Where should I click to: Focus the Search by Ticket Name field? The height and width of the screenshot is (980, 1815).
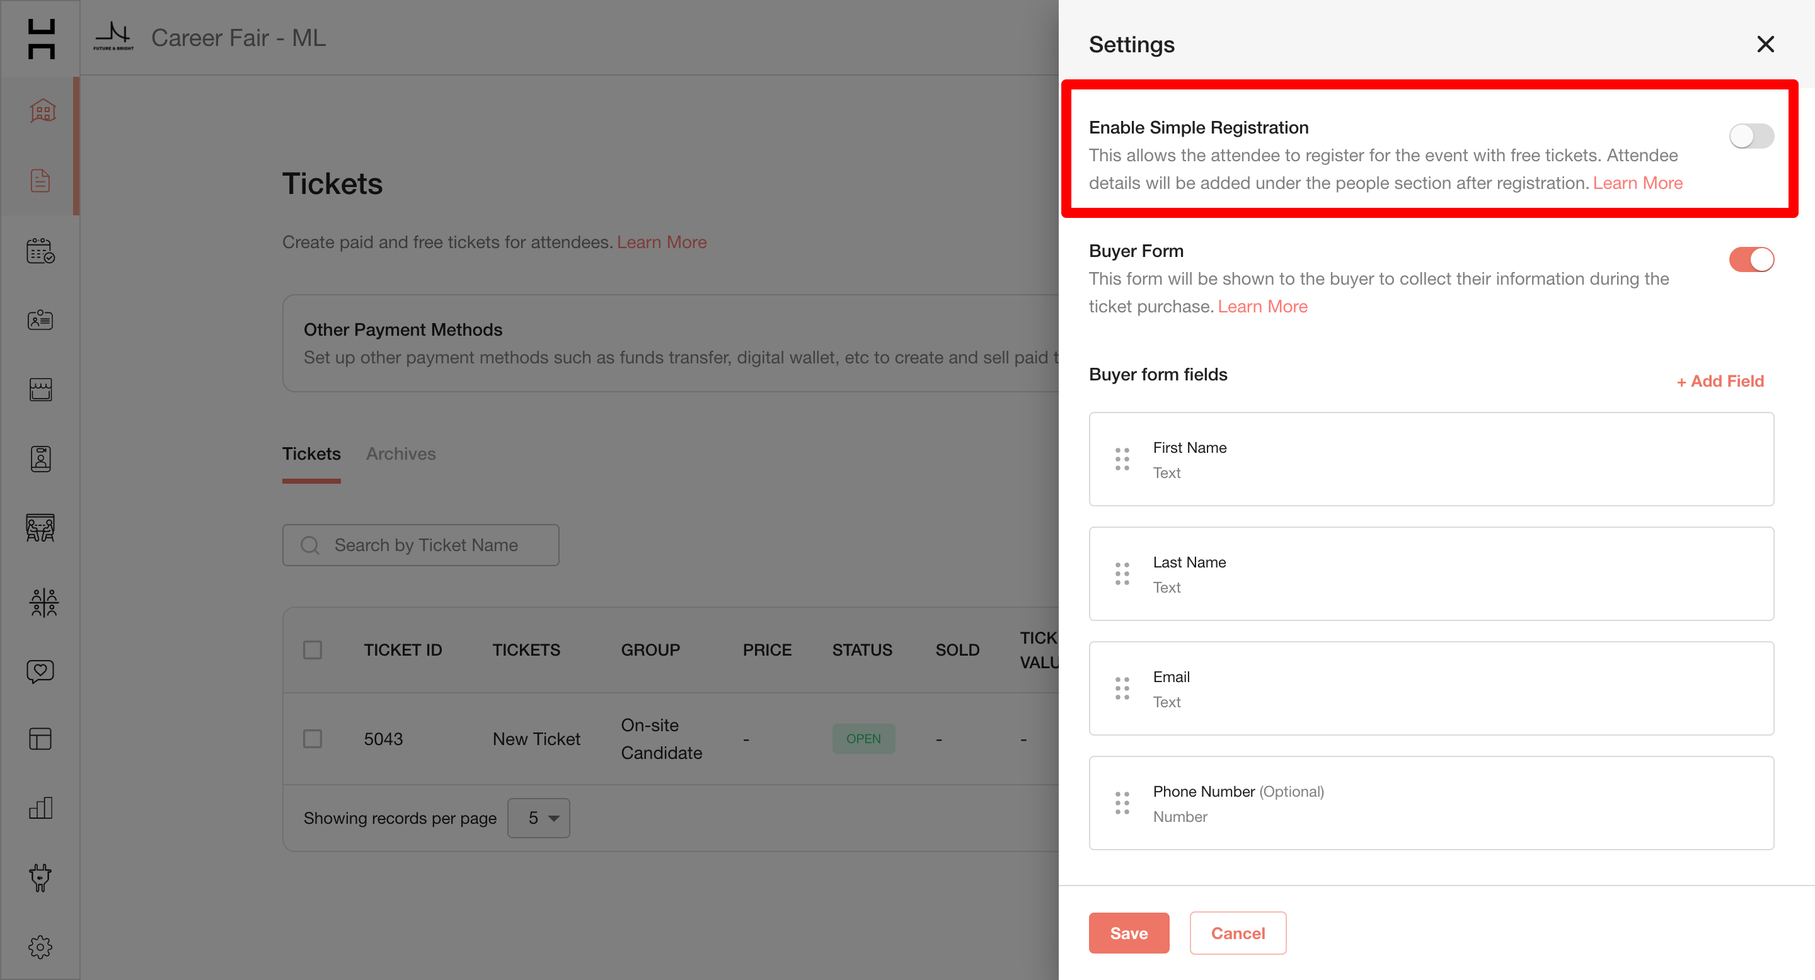[x=420, y=545]
